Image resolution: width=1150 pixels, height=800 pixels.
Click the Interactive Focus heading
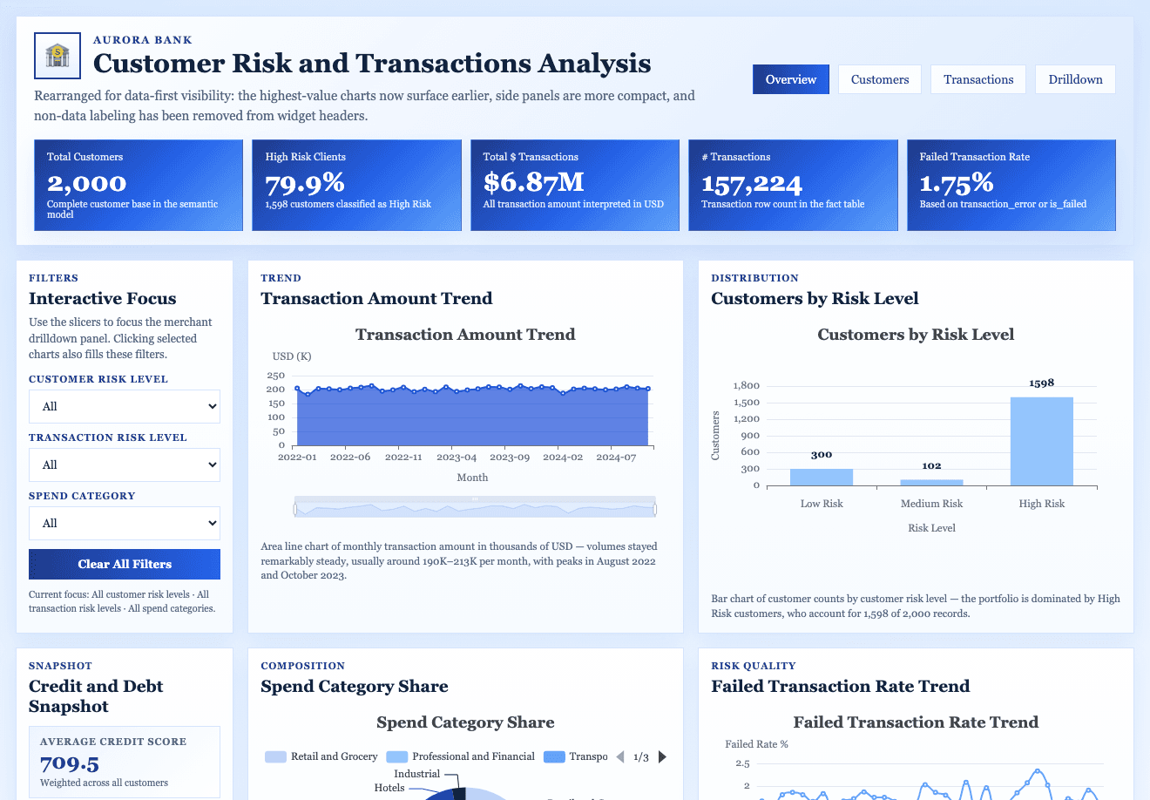click(x=103, y=298)
